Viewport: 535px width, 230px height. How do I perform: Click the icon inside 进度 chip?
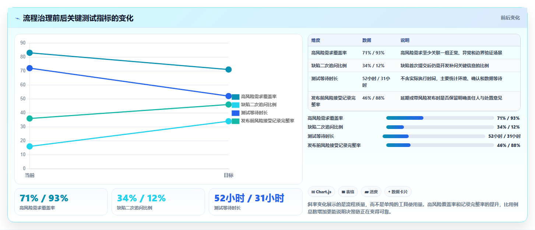(x=367, y=192)
